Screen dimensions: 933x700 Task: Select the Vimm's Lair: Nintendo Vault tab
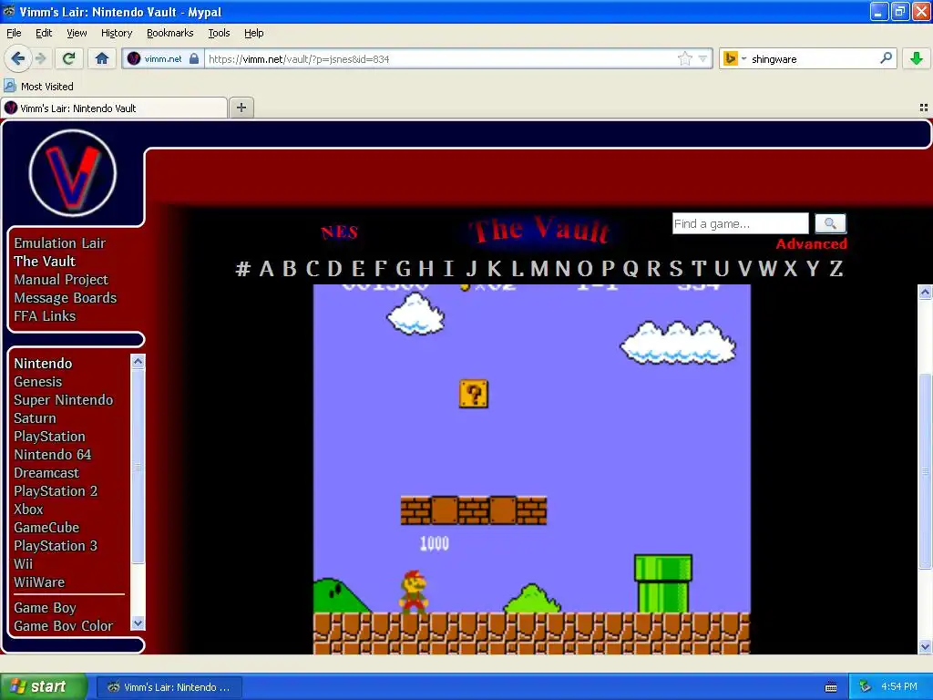point(114,108)
